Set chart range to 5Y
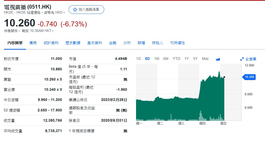 click(195, 59)
